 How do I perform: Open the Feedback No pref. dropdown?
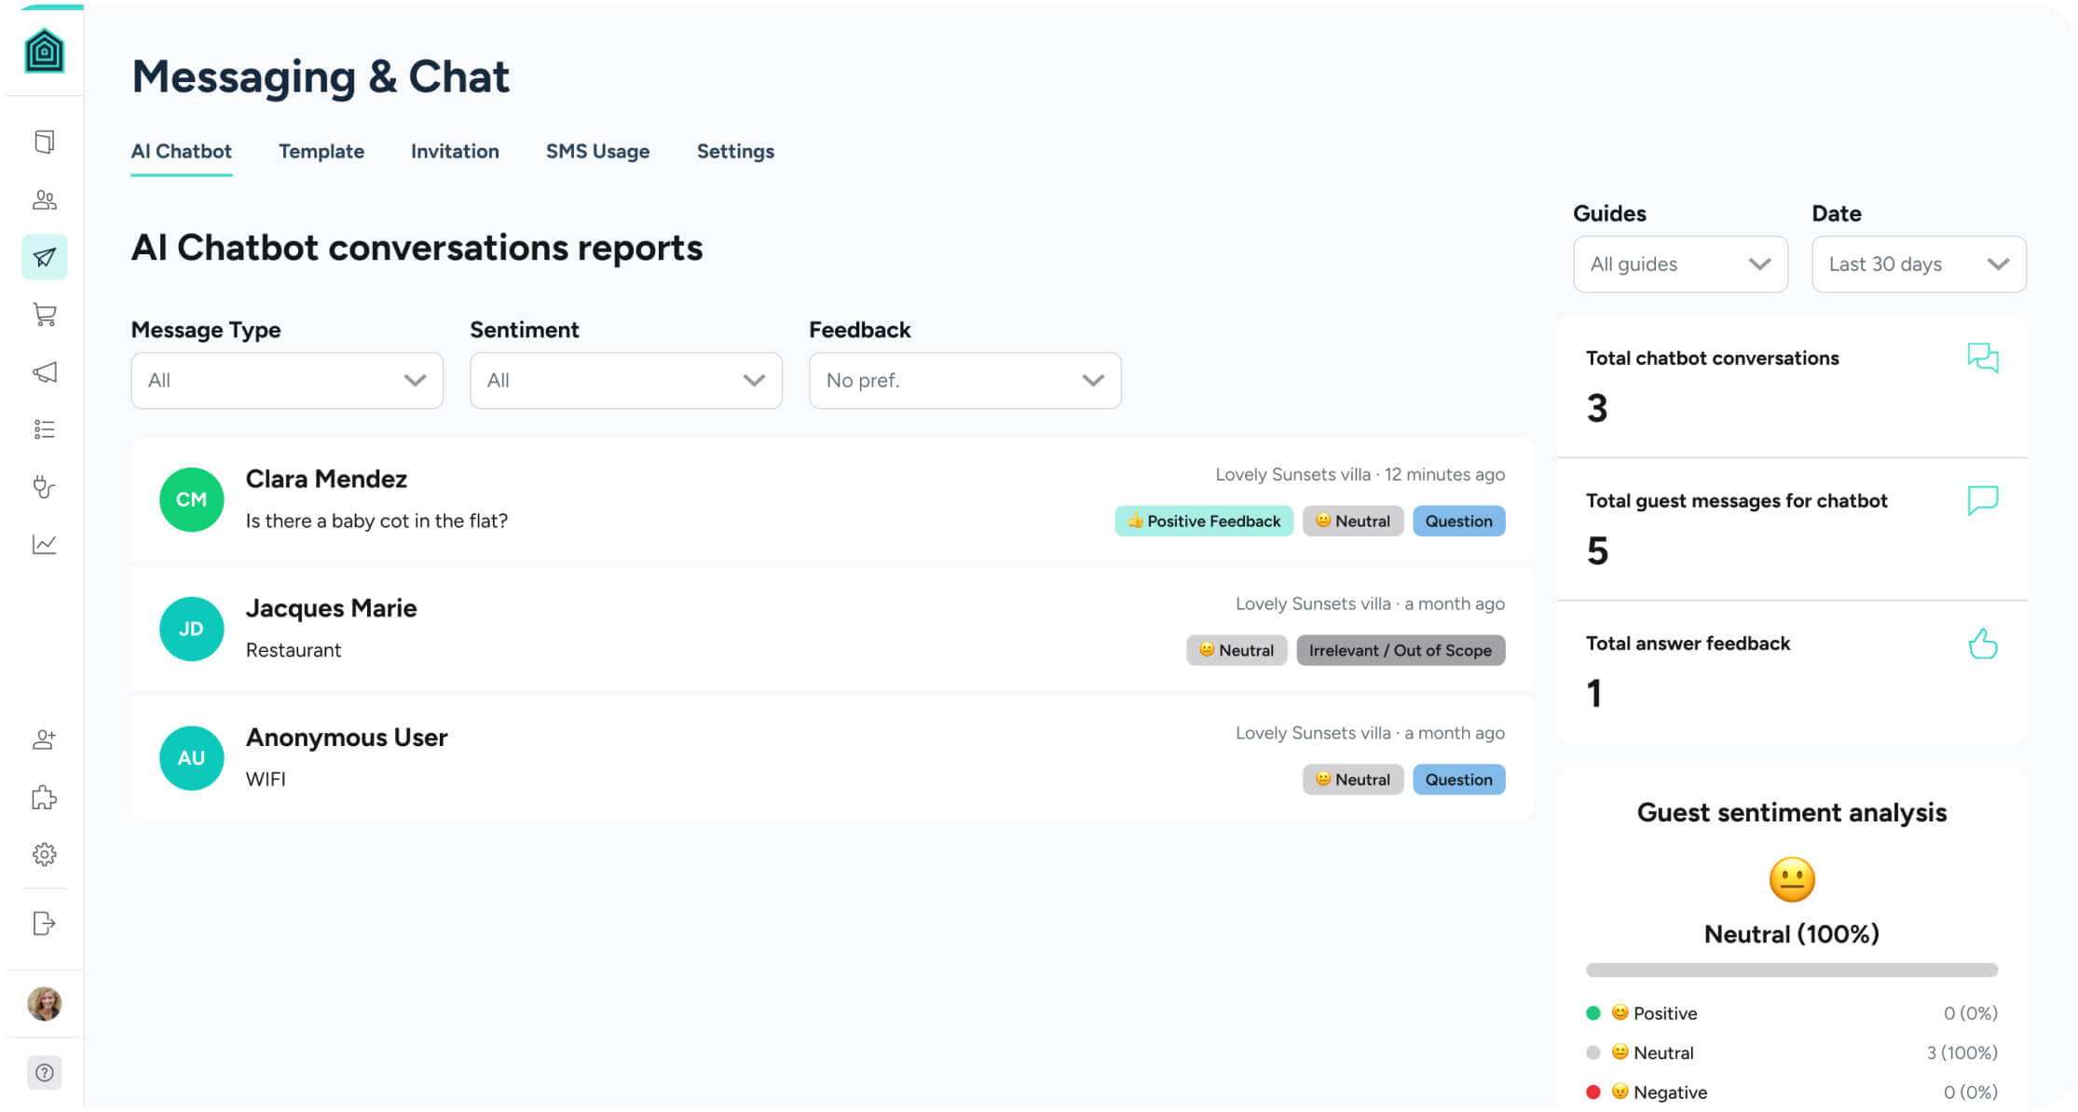coord(965,380)
